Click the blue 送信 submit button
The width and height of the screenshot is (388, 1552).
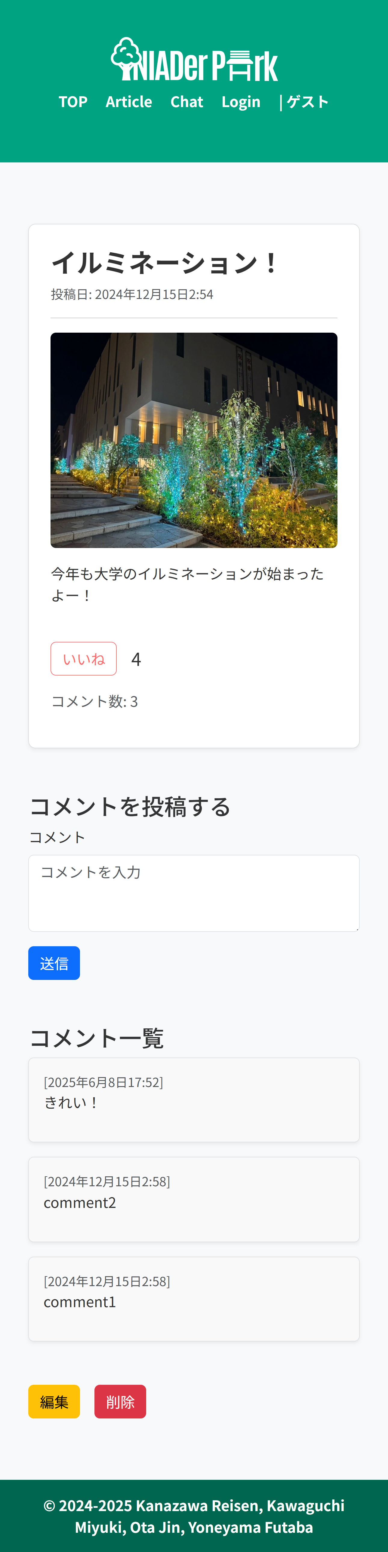[x=54, y=963]
